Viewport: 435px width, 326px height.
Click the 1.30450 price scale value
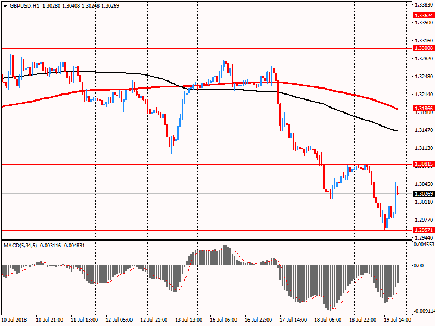coord(424,184)
